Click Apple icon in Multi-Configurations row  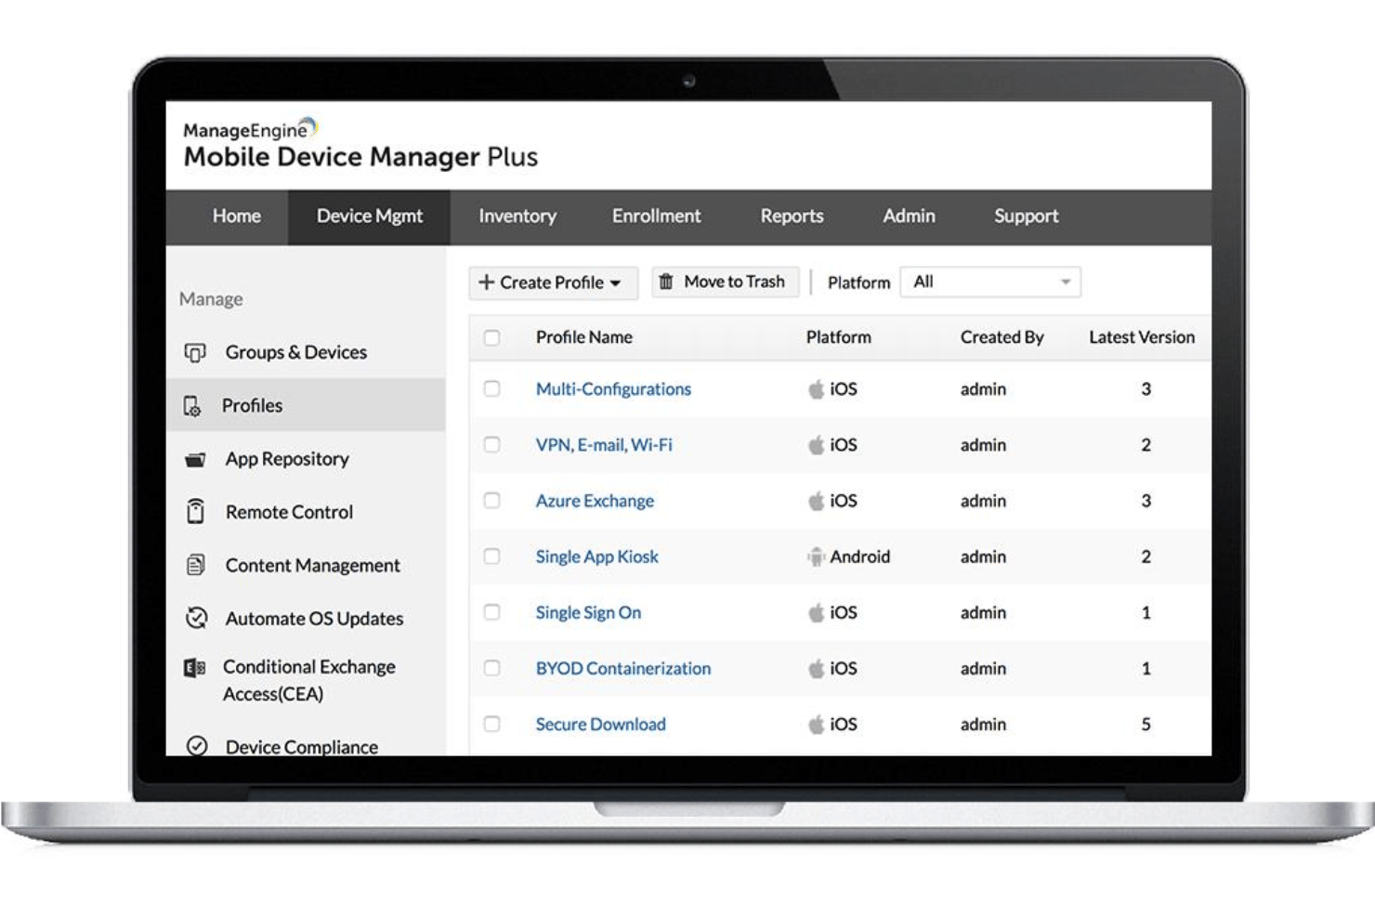click(816, 389)
